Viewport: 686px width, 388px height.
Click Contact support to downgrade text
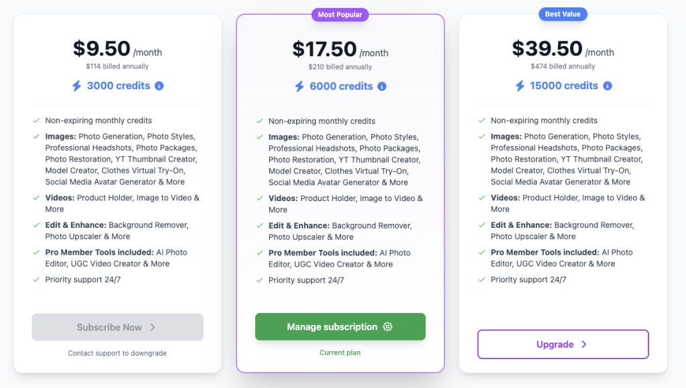pos(117,353)
